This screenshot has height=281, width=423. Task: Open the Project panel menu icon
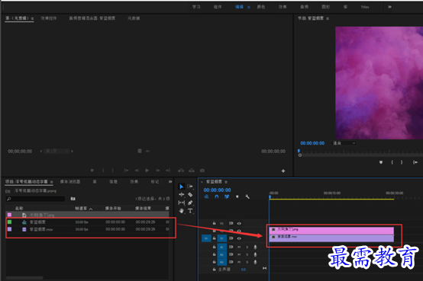tap(51, 182)
